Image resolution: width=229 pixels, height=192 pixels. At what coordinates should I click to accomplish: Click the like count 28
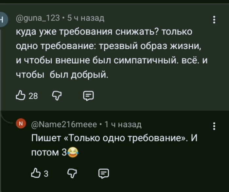[x=33, y=96]
